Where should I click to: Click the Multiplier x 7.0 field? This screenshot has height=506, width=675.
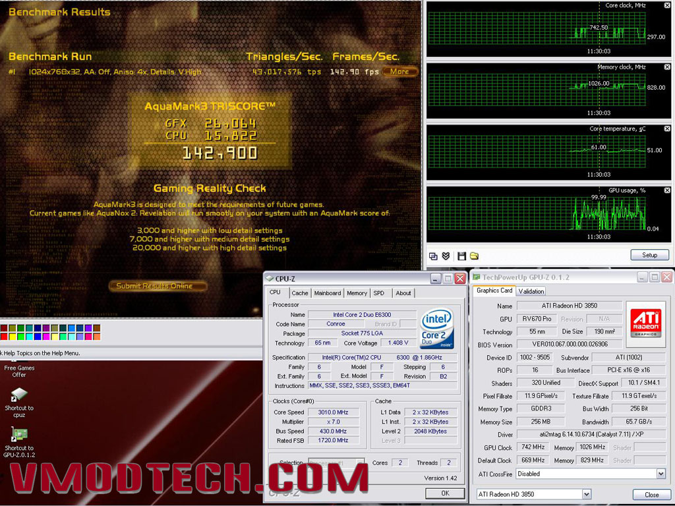point(333,422)
